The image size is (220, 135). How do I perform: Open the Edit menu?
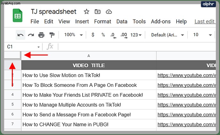(49, 21)
